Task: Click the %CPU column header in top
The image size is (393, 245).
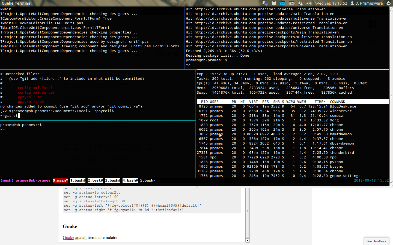Action: click(x=291, y=102)
